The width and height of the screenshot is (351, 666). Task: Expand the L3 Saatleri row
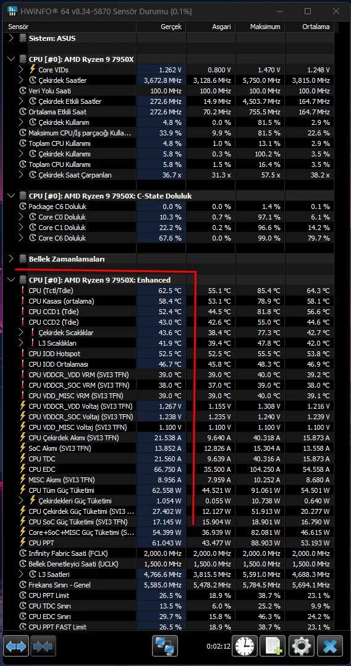pyautogui.click(x=21, y=574)
